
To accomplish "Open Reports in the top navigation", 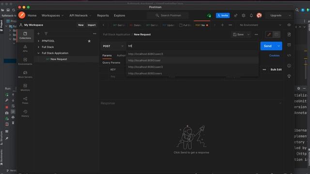I will click(x=103, y=15).
